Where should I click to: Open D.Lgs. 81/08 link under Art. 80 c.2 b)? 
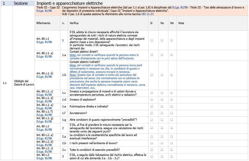(x=44, y=145)
